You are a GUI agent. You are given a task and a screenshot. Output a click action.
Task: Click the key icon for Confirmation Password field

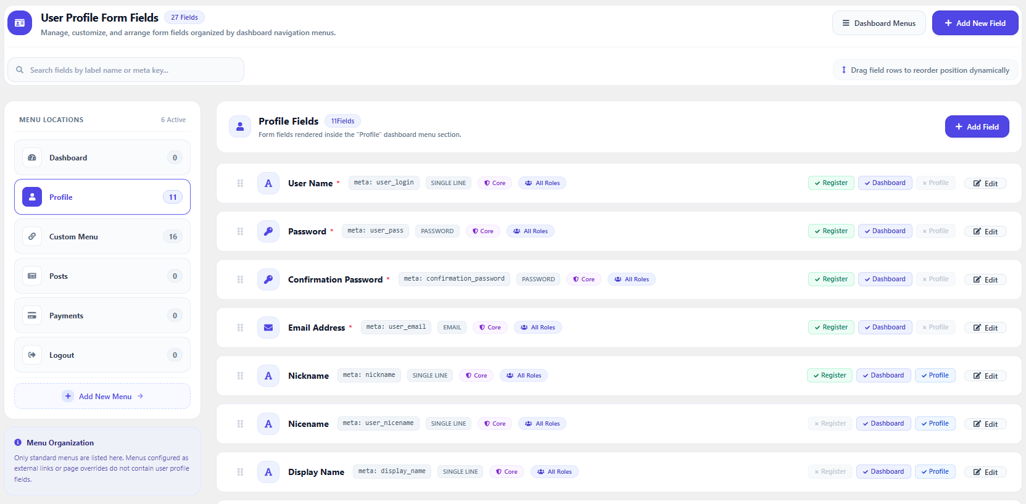pyautogui.click(x=268, y=279)
